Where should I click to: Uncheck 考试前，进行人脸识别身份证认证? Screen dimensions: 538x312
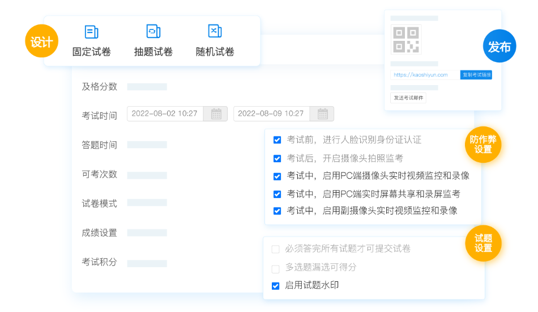pos(277,140)
